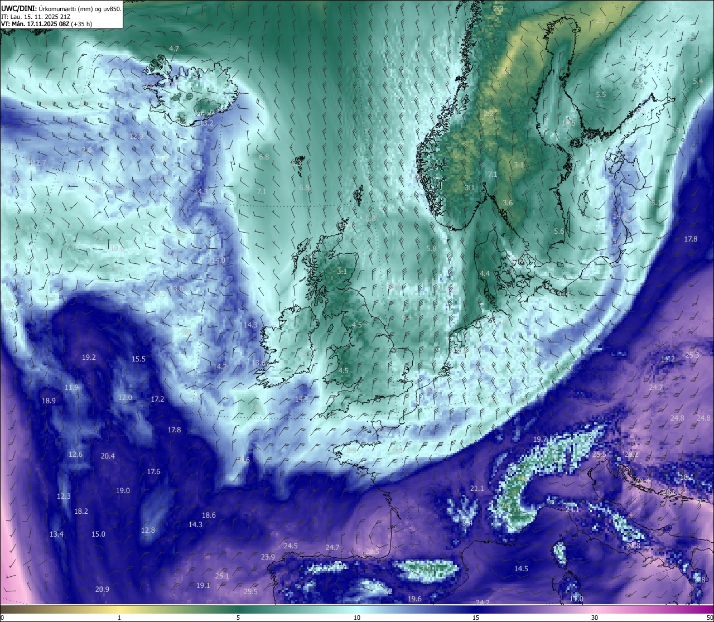714x622 pixels.
Task: Click the 5.5 value over Finland
Action: (601, 95)
